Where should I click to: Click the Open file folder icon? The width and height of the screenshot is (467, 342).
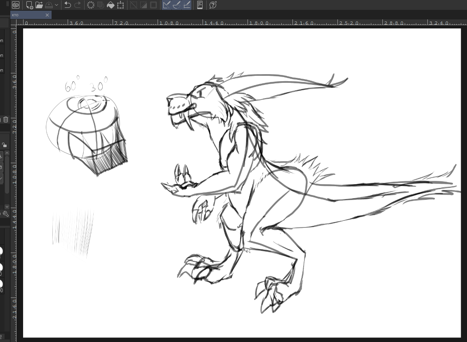point(39,5)
